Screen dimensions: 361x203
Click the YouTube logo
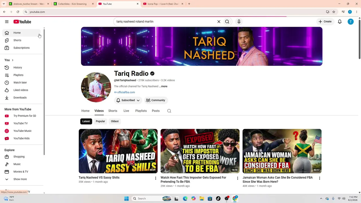(22, 22)
